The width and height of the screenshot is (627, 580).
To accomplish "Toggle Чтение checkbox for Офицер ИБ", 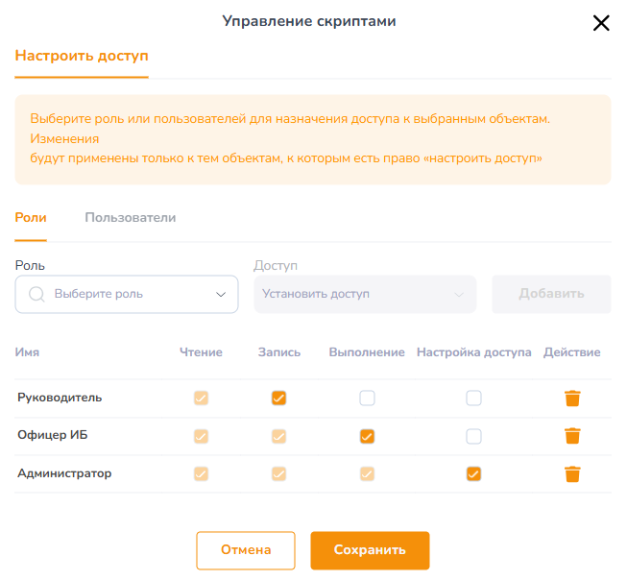I will 201,436.
